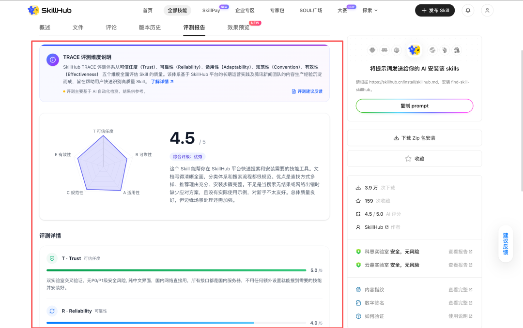
Task: Click the green shield beside 科恩实验室
Action: (x=358, y=252)
